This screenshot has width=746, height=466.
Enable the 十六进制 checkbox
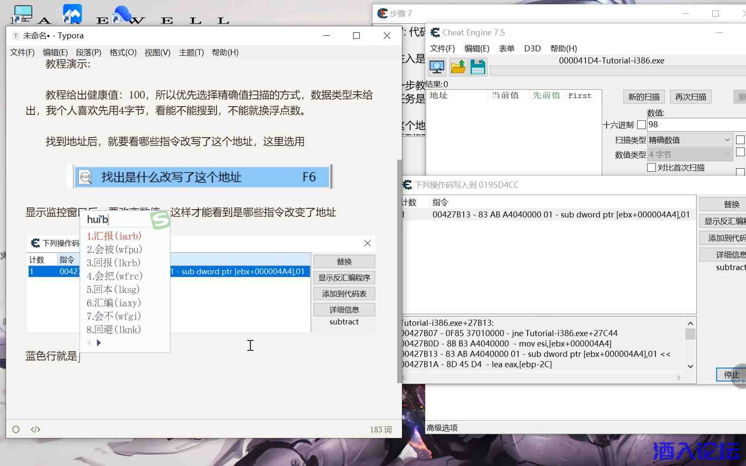click(x=642, y=125)
